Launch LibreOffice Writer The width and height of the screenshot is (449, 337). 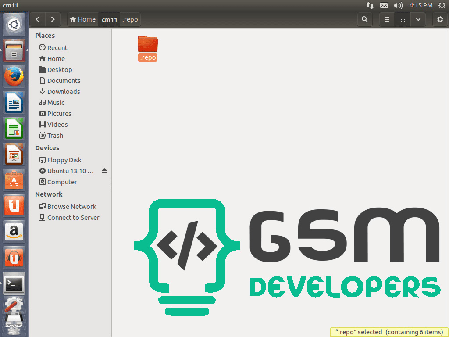click(x=14, y=102)
